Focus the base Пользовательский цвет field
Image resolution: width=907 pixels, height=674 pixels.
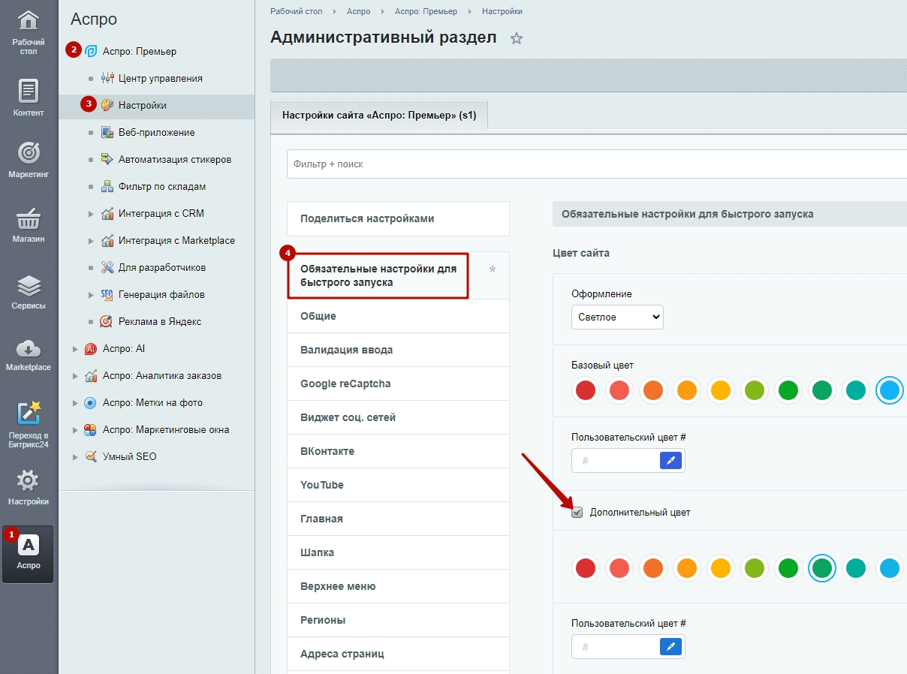tap(616, 460)
